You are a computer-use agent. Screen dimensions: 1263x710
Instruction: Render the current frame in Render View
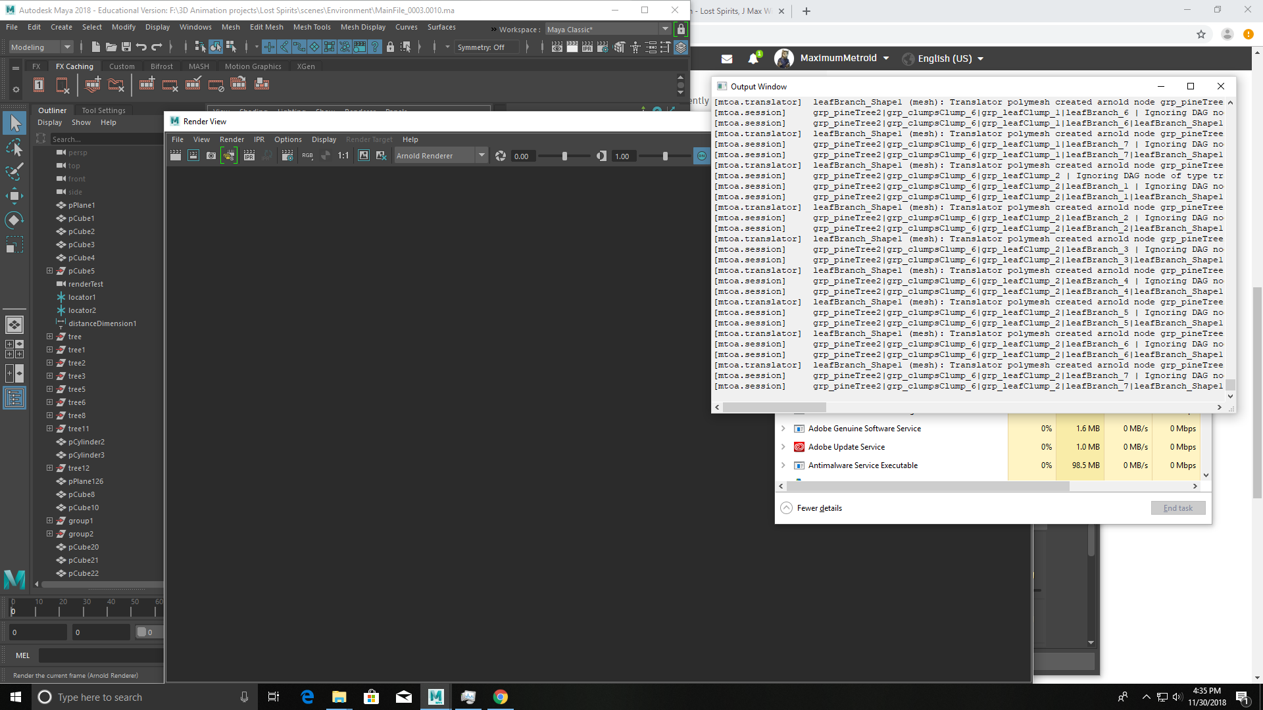(x=176, y=155)
